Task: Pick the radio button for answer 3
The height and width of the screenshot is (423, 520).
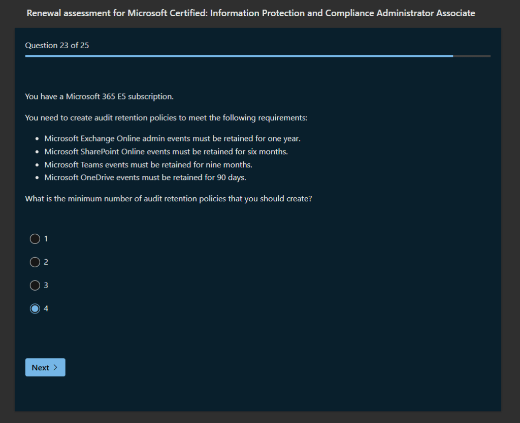Action: (x=35, y=286)
